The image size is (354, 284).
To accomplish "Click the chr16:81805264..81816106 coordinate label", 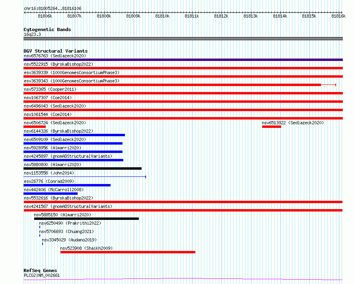I will 53,8.
